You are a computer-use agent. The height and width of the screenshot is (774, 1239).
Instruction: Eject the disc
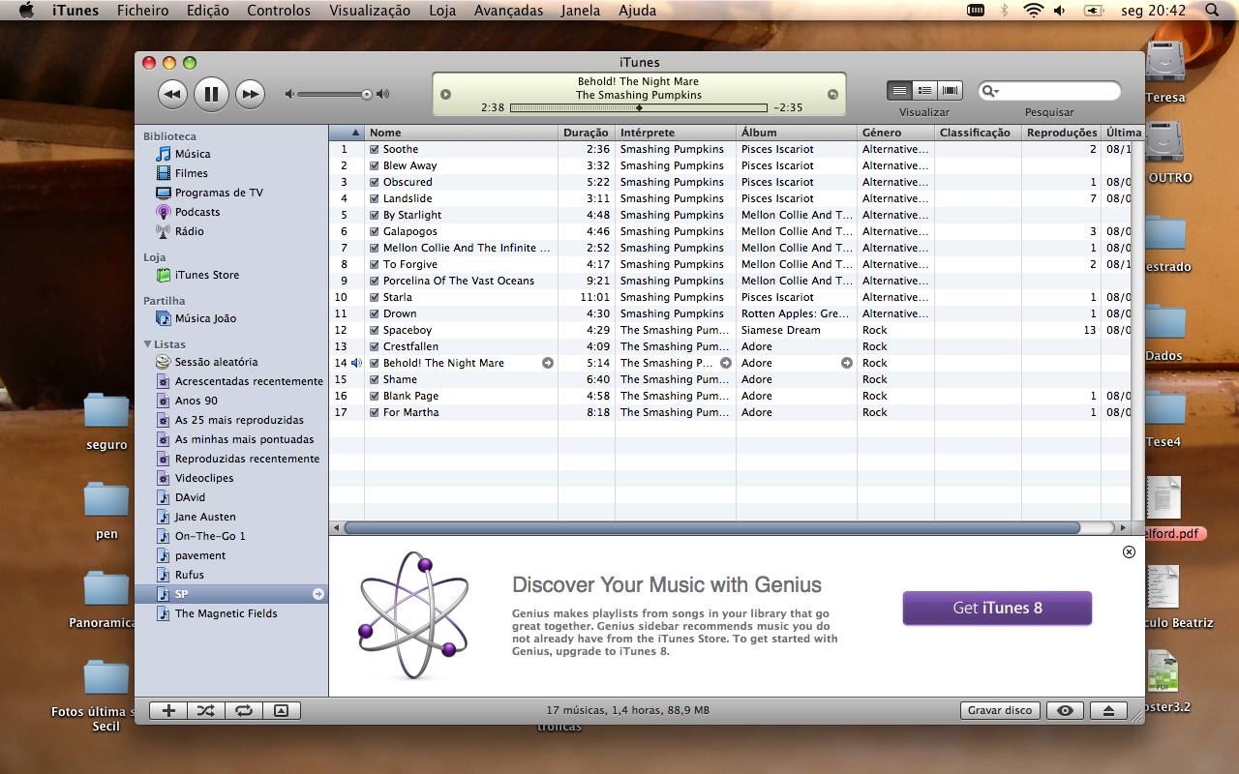click(x=1108, y=710)
